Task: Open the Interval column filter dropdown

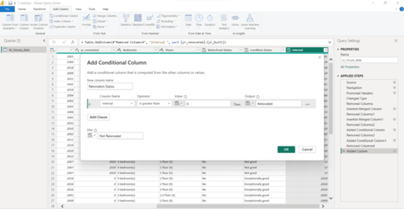Action: (x=325, y=50)
